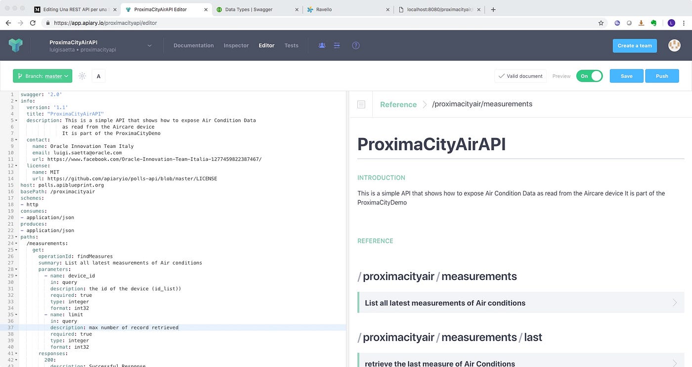
Task: Click 'email: luigi.saetta@oracle.com' line
Action: click(77, 153)
